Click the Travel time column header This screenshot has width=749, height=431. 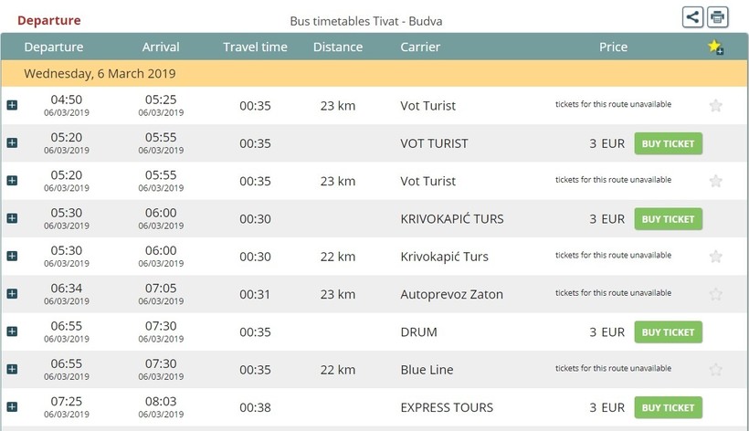[255, 47]
